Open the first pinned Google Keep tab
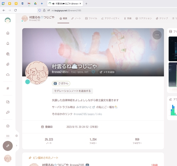Image resolution: width=177 pixels, height=166 pixels. pyautogui.click(x=10, y=4)
